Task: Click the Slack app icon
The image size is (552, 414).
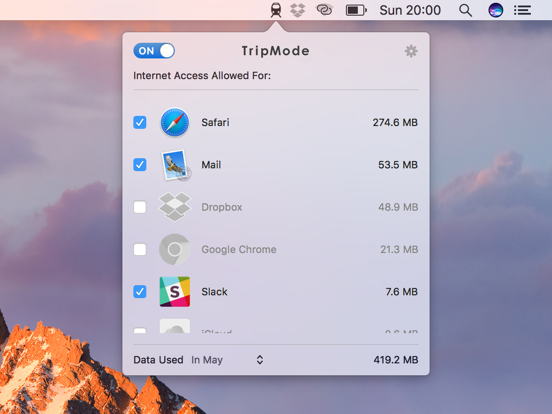Action: pyautogui.click(x=175, y=292)
